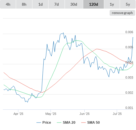
Task: Click the red SMA 50 legend swatch
Action: [83, 123]
